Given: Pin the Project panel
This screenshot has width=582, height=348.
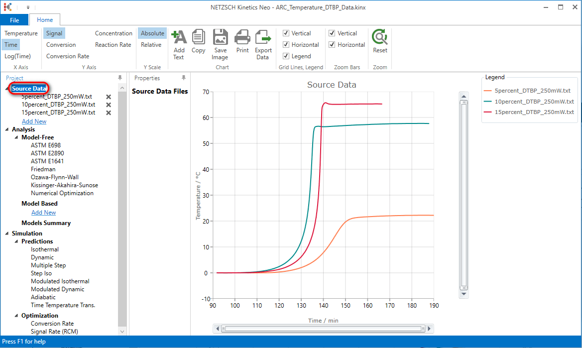Looking at the screenshot, I should [119, 78].
